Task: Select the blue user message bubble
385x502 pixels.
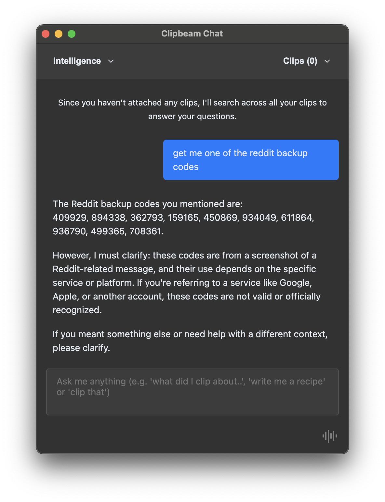Action: [x=251, y=160]
